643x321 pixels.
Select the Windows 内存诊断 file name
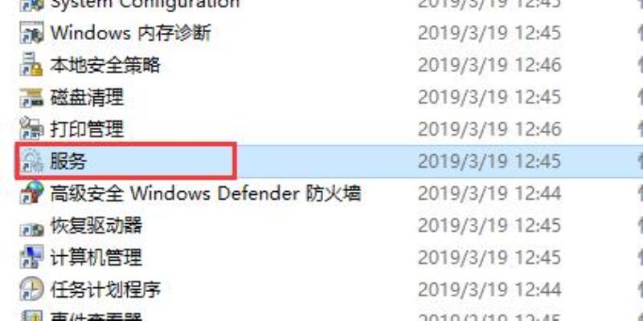click(x=131, y=33)
